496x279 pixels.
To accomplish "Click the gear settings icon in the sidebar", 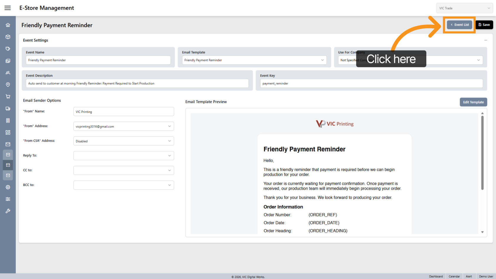I will (8, 187).
